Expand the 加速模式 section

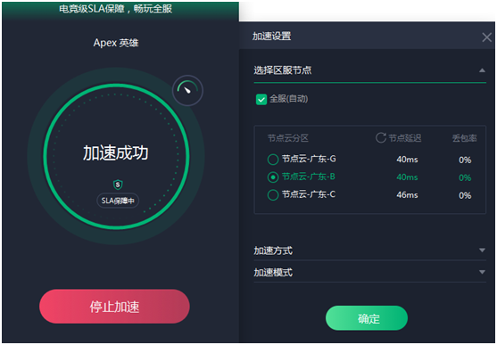pyautogui.click(x=370, y=272)
